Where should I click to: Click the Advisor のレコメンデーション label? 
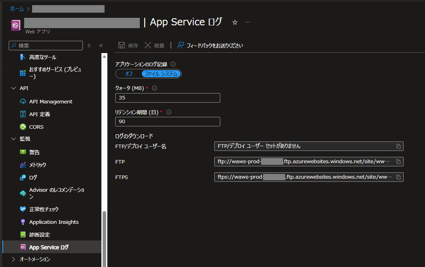[x=57, y=193]
